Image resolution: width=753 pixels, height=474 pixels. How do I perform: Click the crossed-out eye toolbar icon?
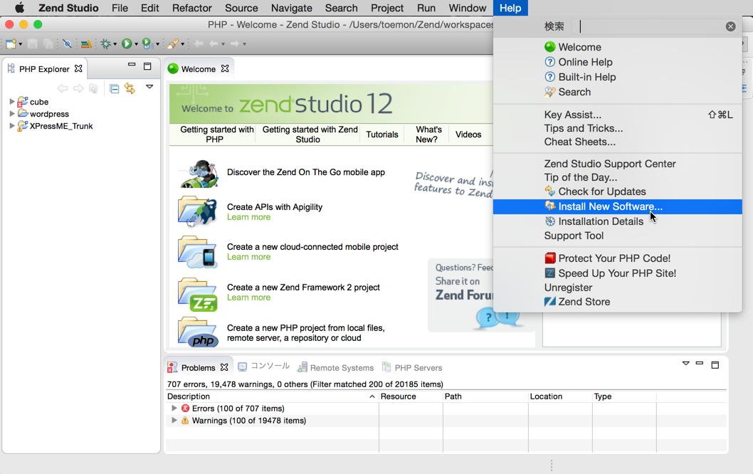[x=67, y=44]
